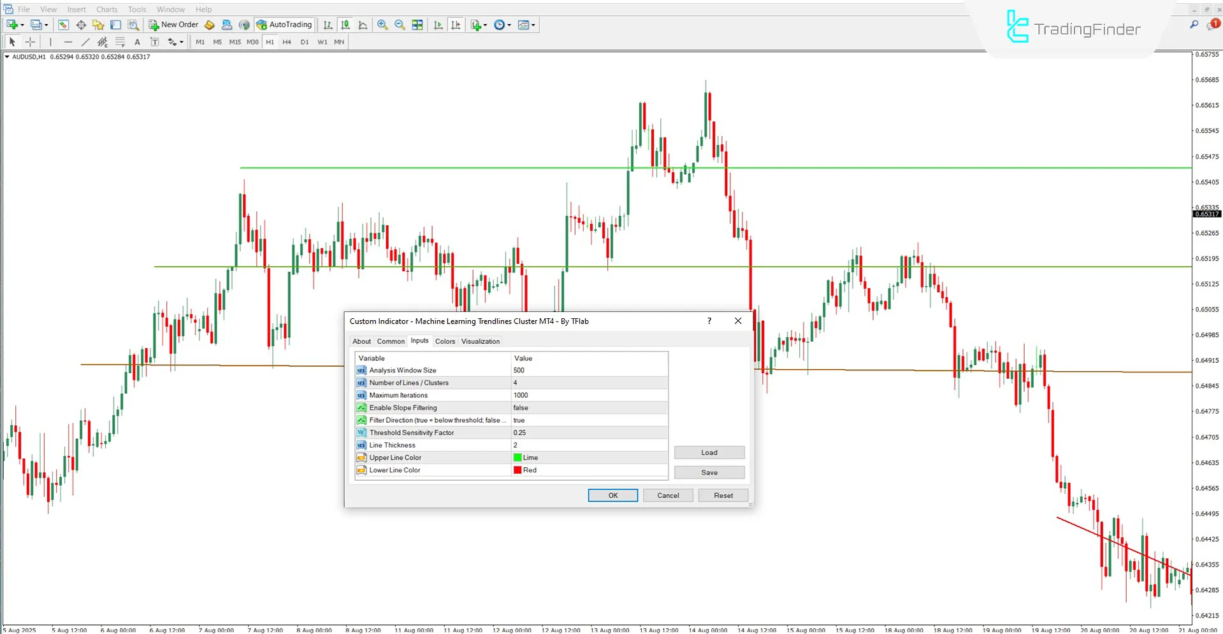
Task: Open the Arrows tool dropdown
Action: point(173,41)
